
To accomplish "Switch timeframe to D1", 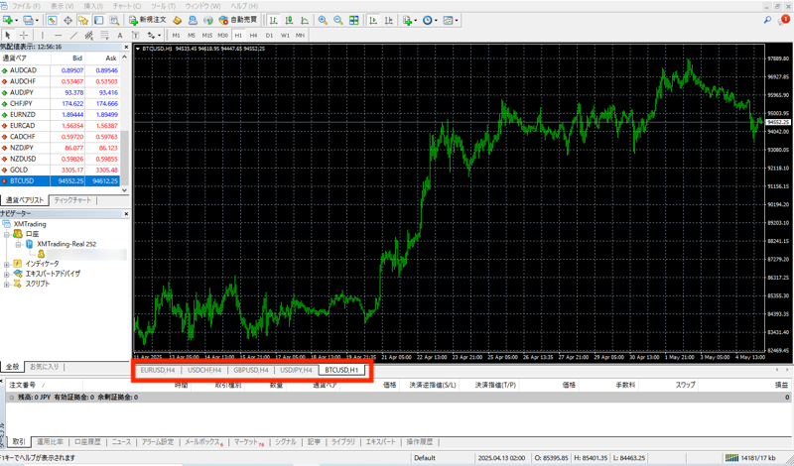I will (269, 35).
